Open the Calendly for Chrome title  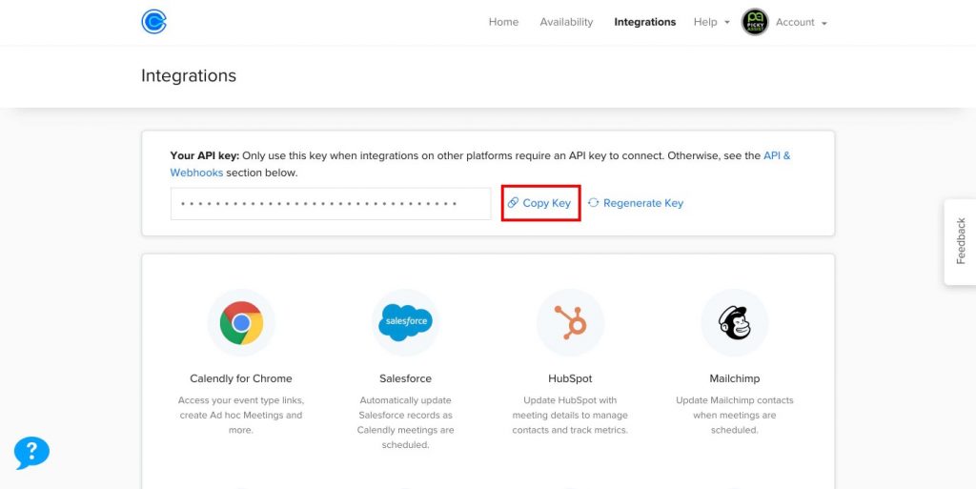241,378
